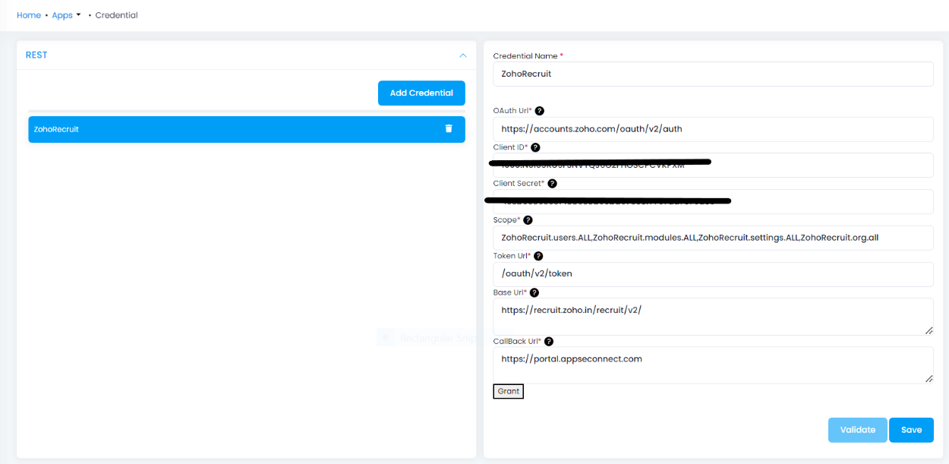
Task: Open the Client Secret help icon
Action: [552, 183]
